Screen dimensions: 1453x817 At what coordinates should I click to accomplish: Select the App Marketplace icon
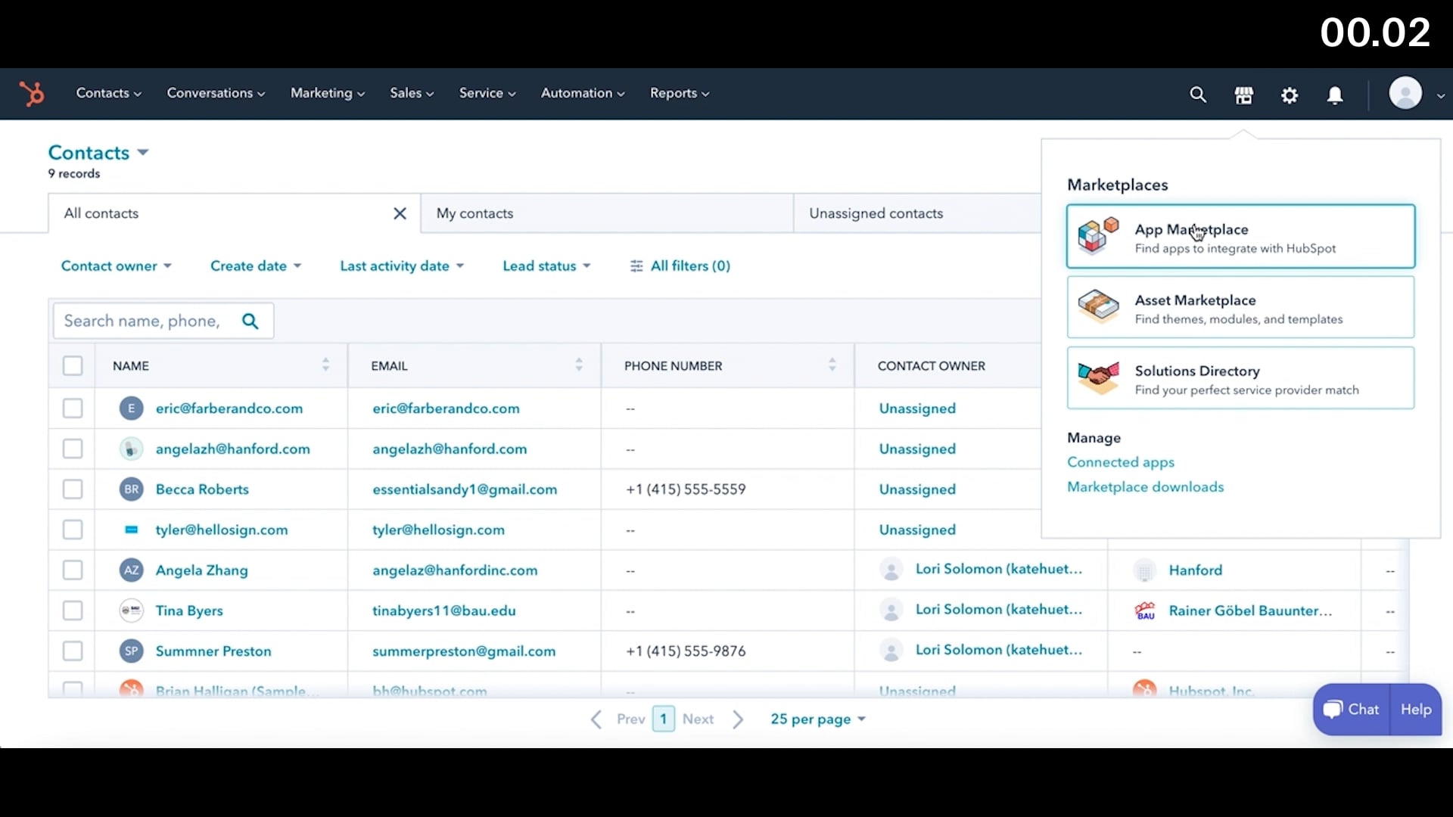pos(1098,235)
